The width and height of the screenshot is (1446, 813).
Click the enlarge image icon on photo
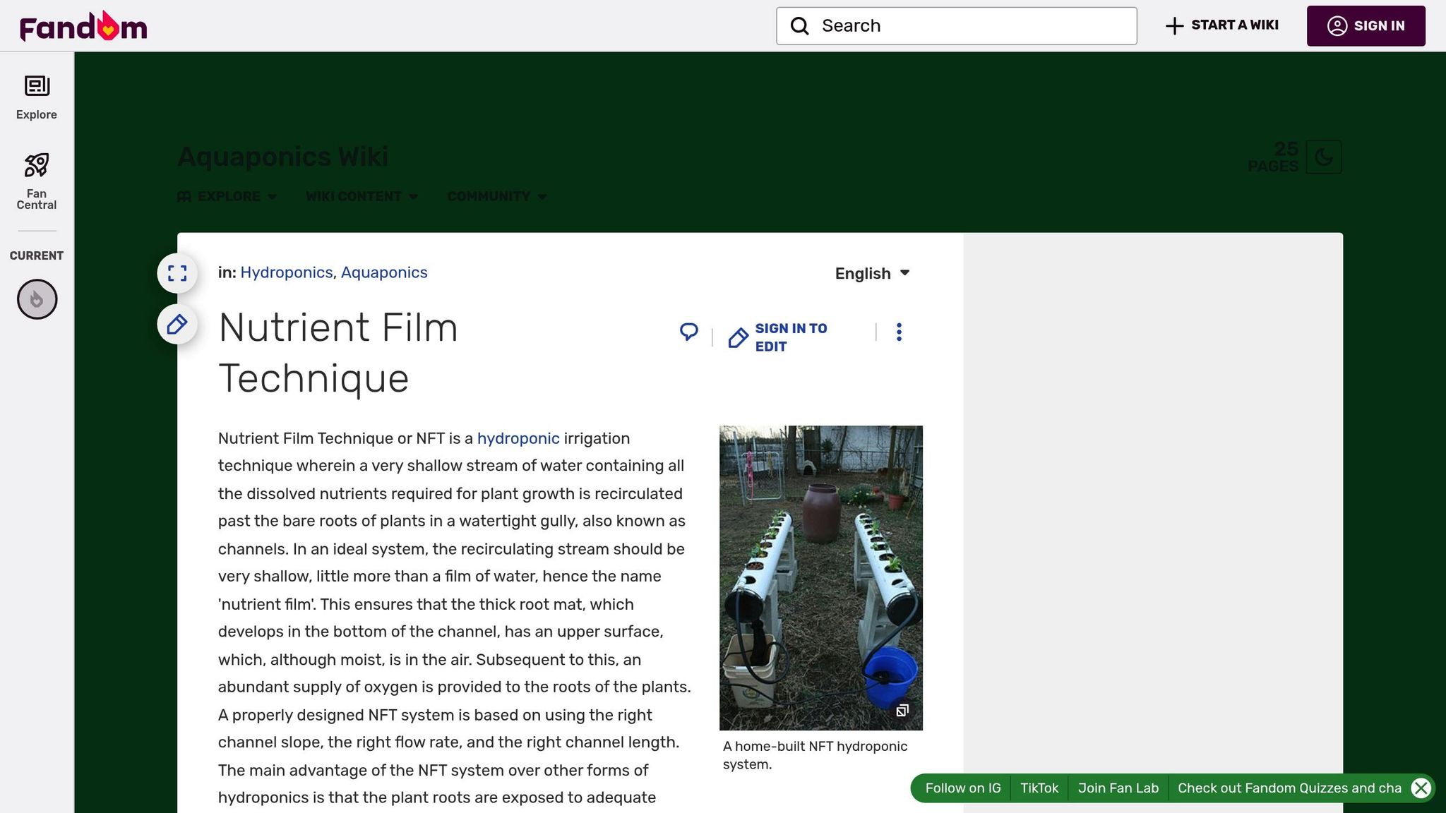pyautogui.click(x=902, y=710)
